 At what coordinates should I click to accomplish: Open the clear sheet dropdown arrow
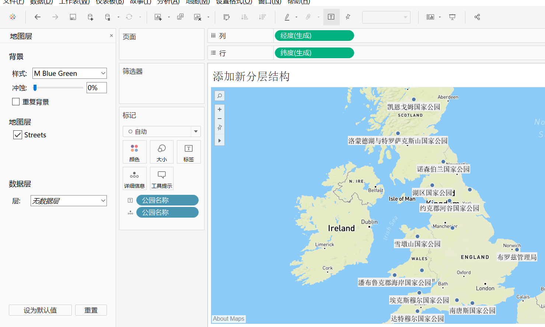point(208,17)
